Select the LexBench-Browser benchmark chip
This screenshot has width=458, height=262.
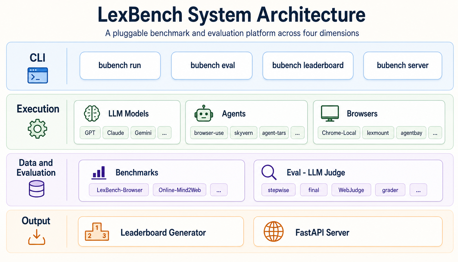119,190
